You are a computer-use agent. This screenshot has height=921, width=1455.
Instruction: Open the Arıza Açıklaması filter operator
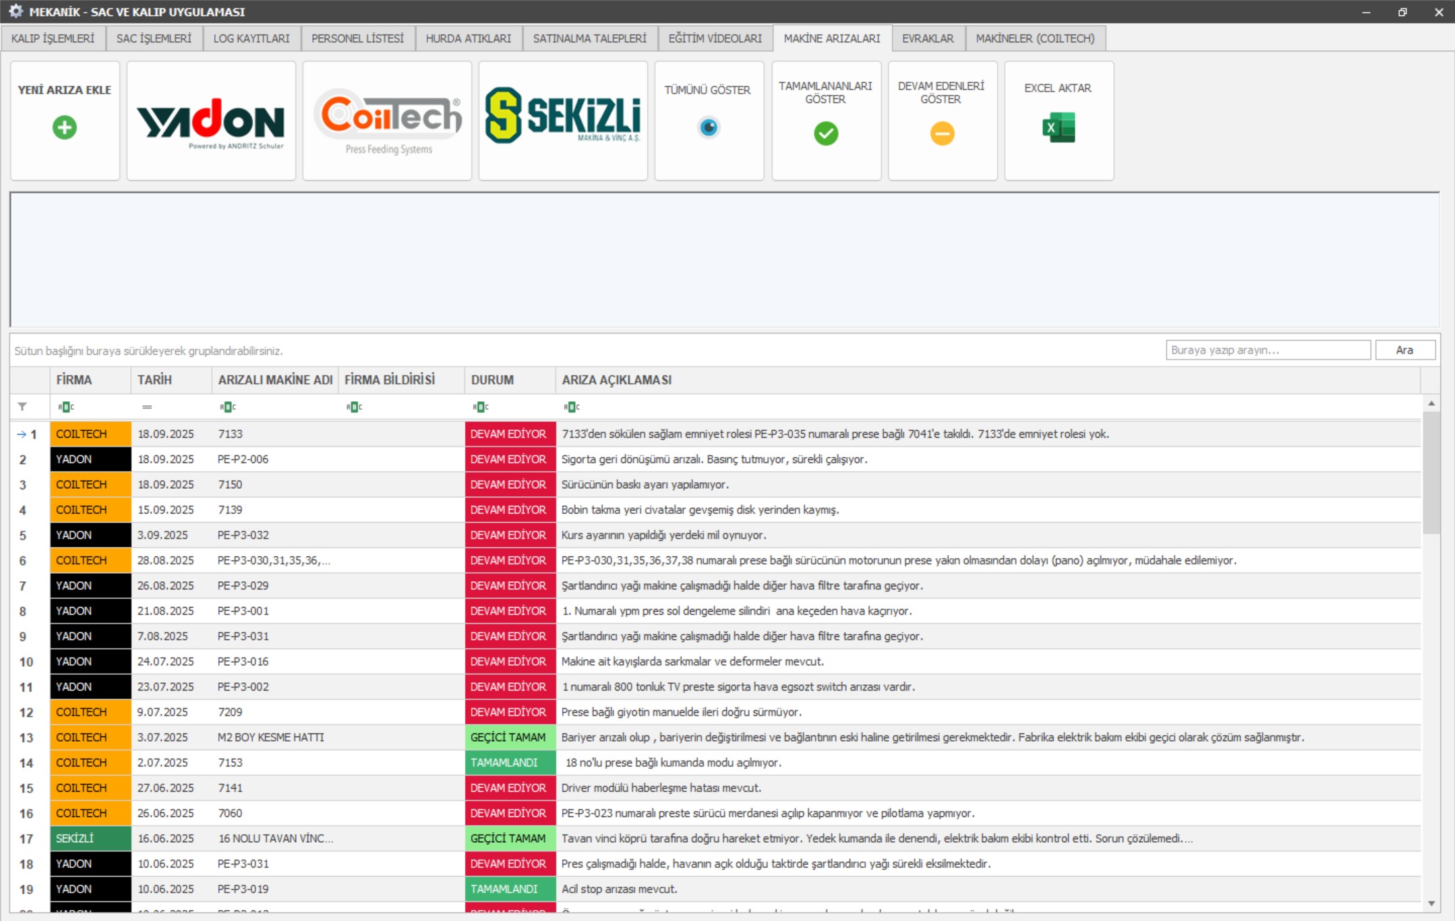572,407
